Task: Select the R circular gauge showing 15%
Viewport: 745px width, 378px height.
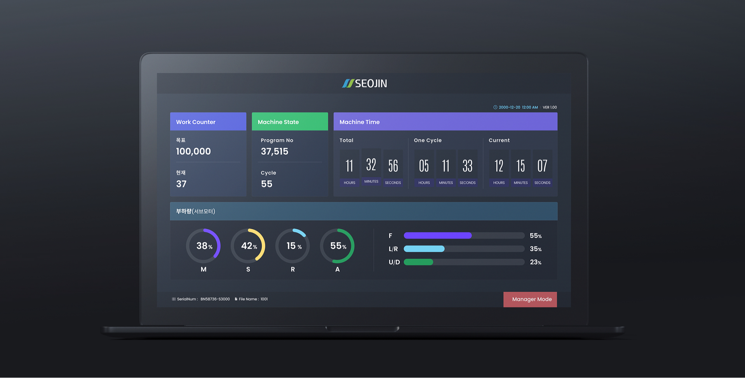Action: [292, 246]
